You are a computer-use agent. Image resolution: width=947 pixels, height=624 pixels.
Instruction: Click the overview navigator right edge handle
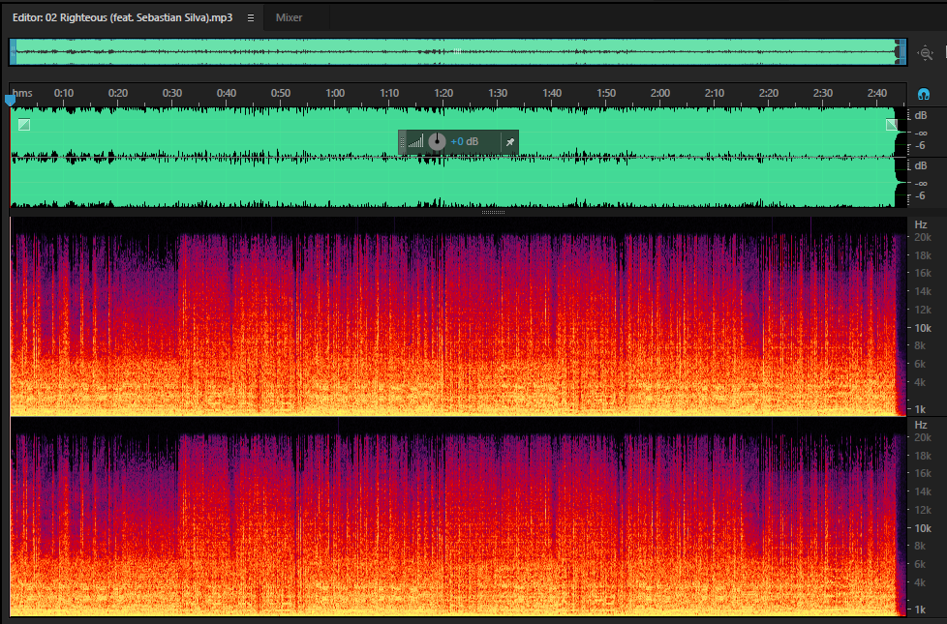tap(901, 52)
